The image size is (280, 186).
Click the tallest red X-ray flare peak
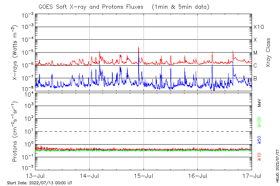139,47
